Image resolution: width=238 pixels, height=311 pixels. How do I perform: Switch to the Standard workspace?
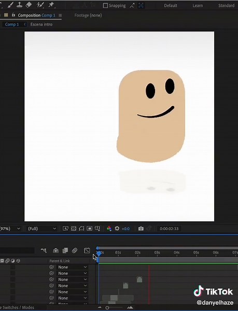coord(226,6)
